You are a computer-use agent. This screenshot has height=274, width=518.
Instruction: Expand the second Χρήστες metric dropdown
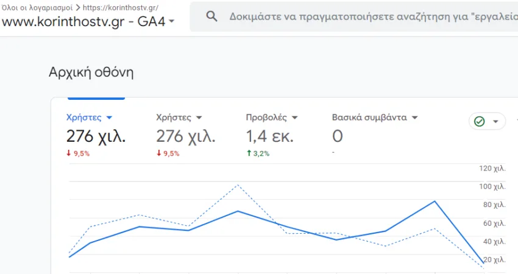click(199, 118)
